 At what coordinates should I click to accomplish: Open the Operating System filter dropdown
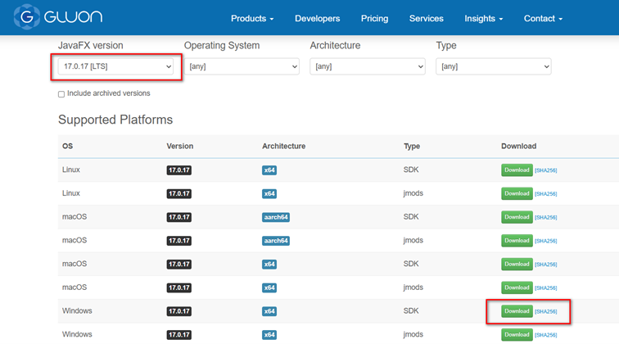point(242,66)
